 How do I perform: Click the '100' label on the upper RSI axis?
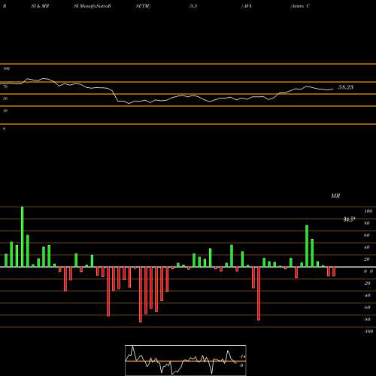pyautogui.click(x=7, y=68)
